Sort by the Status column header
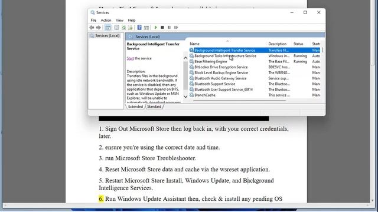378x212 pixels. 298,44
